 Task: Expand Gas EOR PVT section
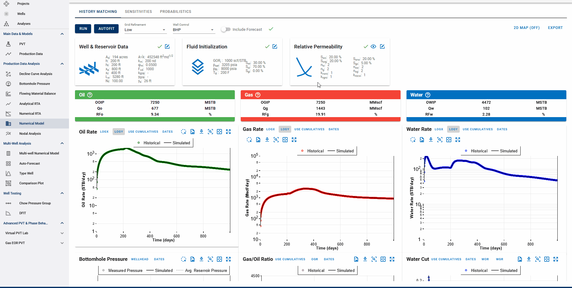[x=62, y=243]
